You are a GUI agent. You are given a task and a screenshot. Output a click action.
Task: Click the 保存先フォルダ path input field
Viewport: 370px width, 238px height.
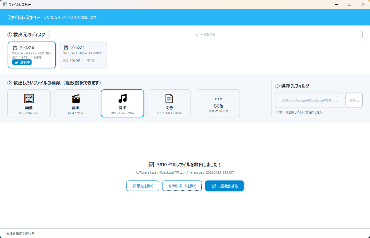[x=309, y=100]
